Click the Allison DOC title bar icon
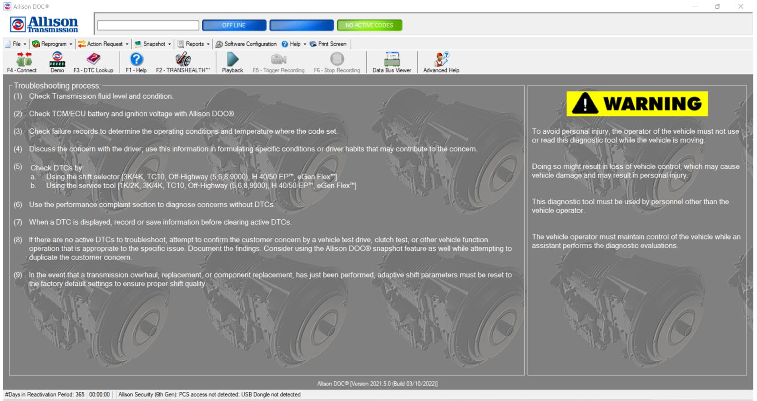This screenshot has height=401, width=757. 7,6
